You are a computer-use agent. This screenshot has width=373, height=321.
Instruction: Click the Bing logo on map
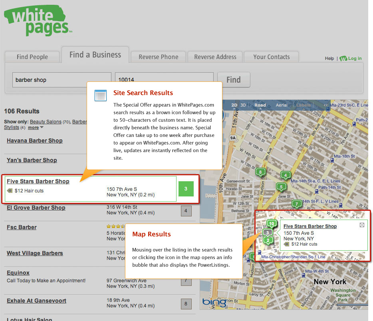coord(214,302)
